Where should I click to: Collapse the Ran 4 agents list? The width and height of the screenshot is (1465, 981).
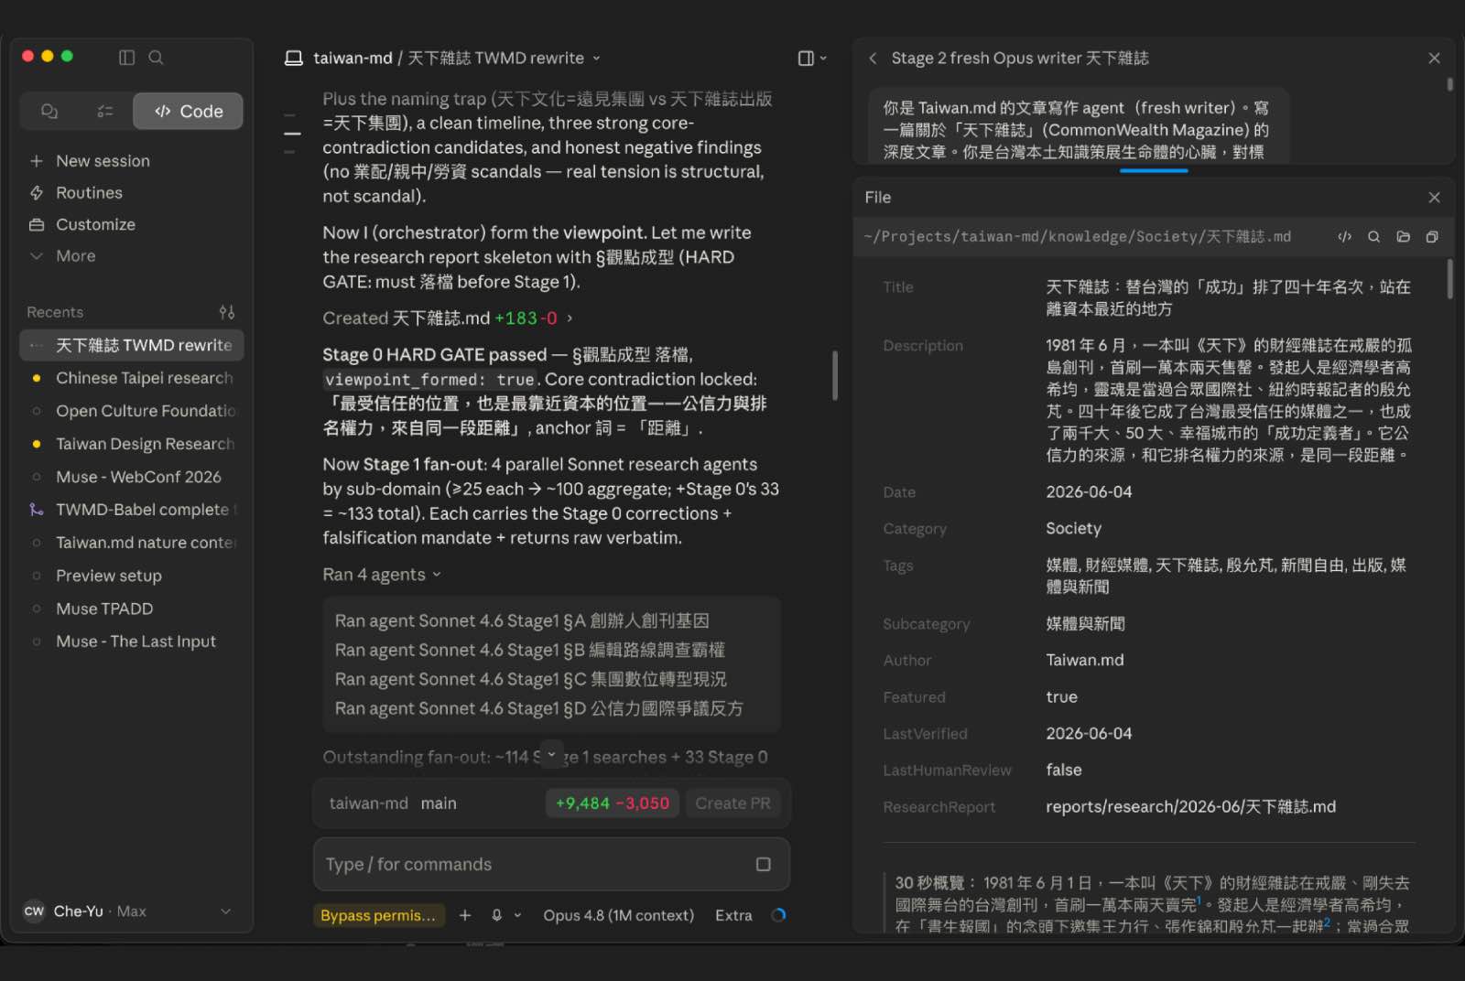click(x=382, y=575)
